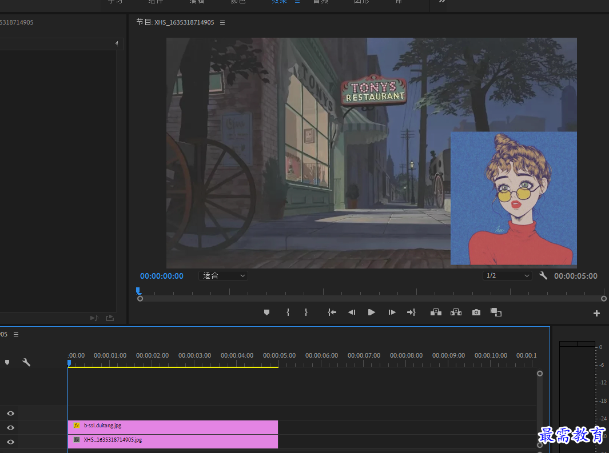The width and height of the screenshot is (609, 453).
Task: Click the Extract button
Action: 456,312
